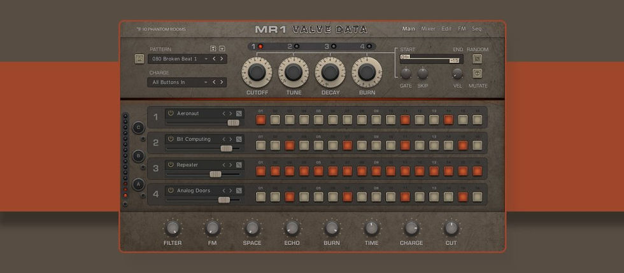The width and height of the screenshot is (624, 273).
Task: Select the round C button on the left
Action: point(139,127)
